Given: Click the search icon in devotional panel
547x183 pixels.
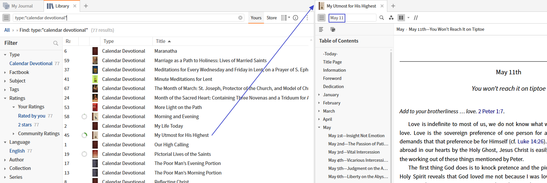Looking at the screenshot, I should [382, 18].
